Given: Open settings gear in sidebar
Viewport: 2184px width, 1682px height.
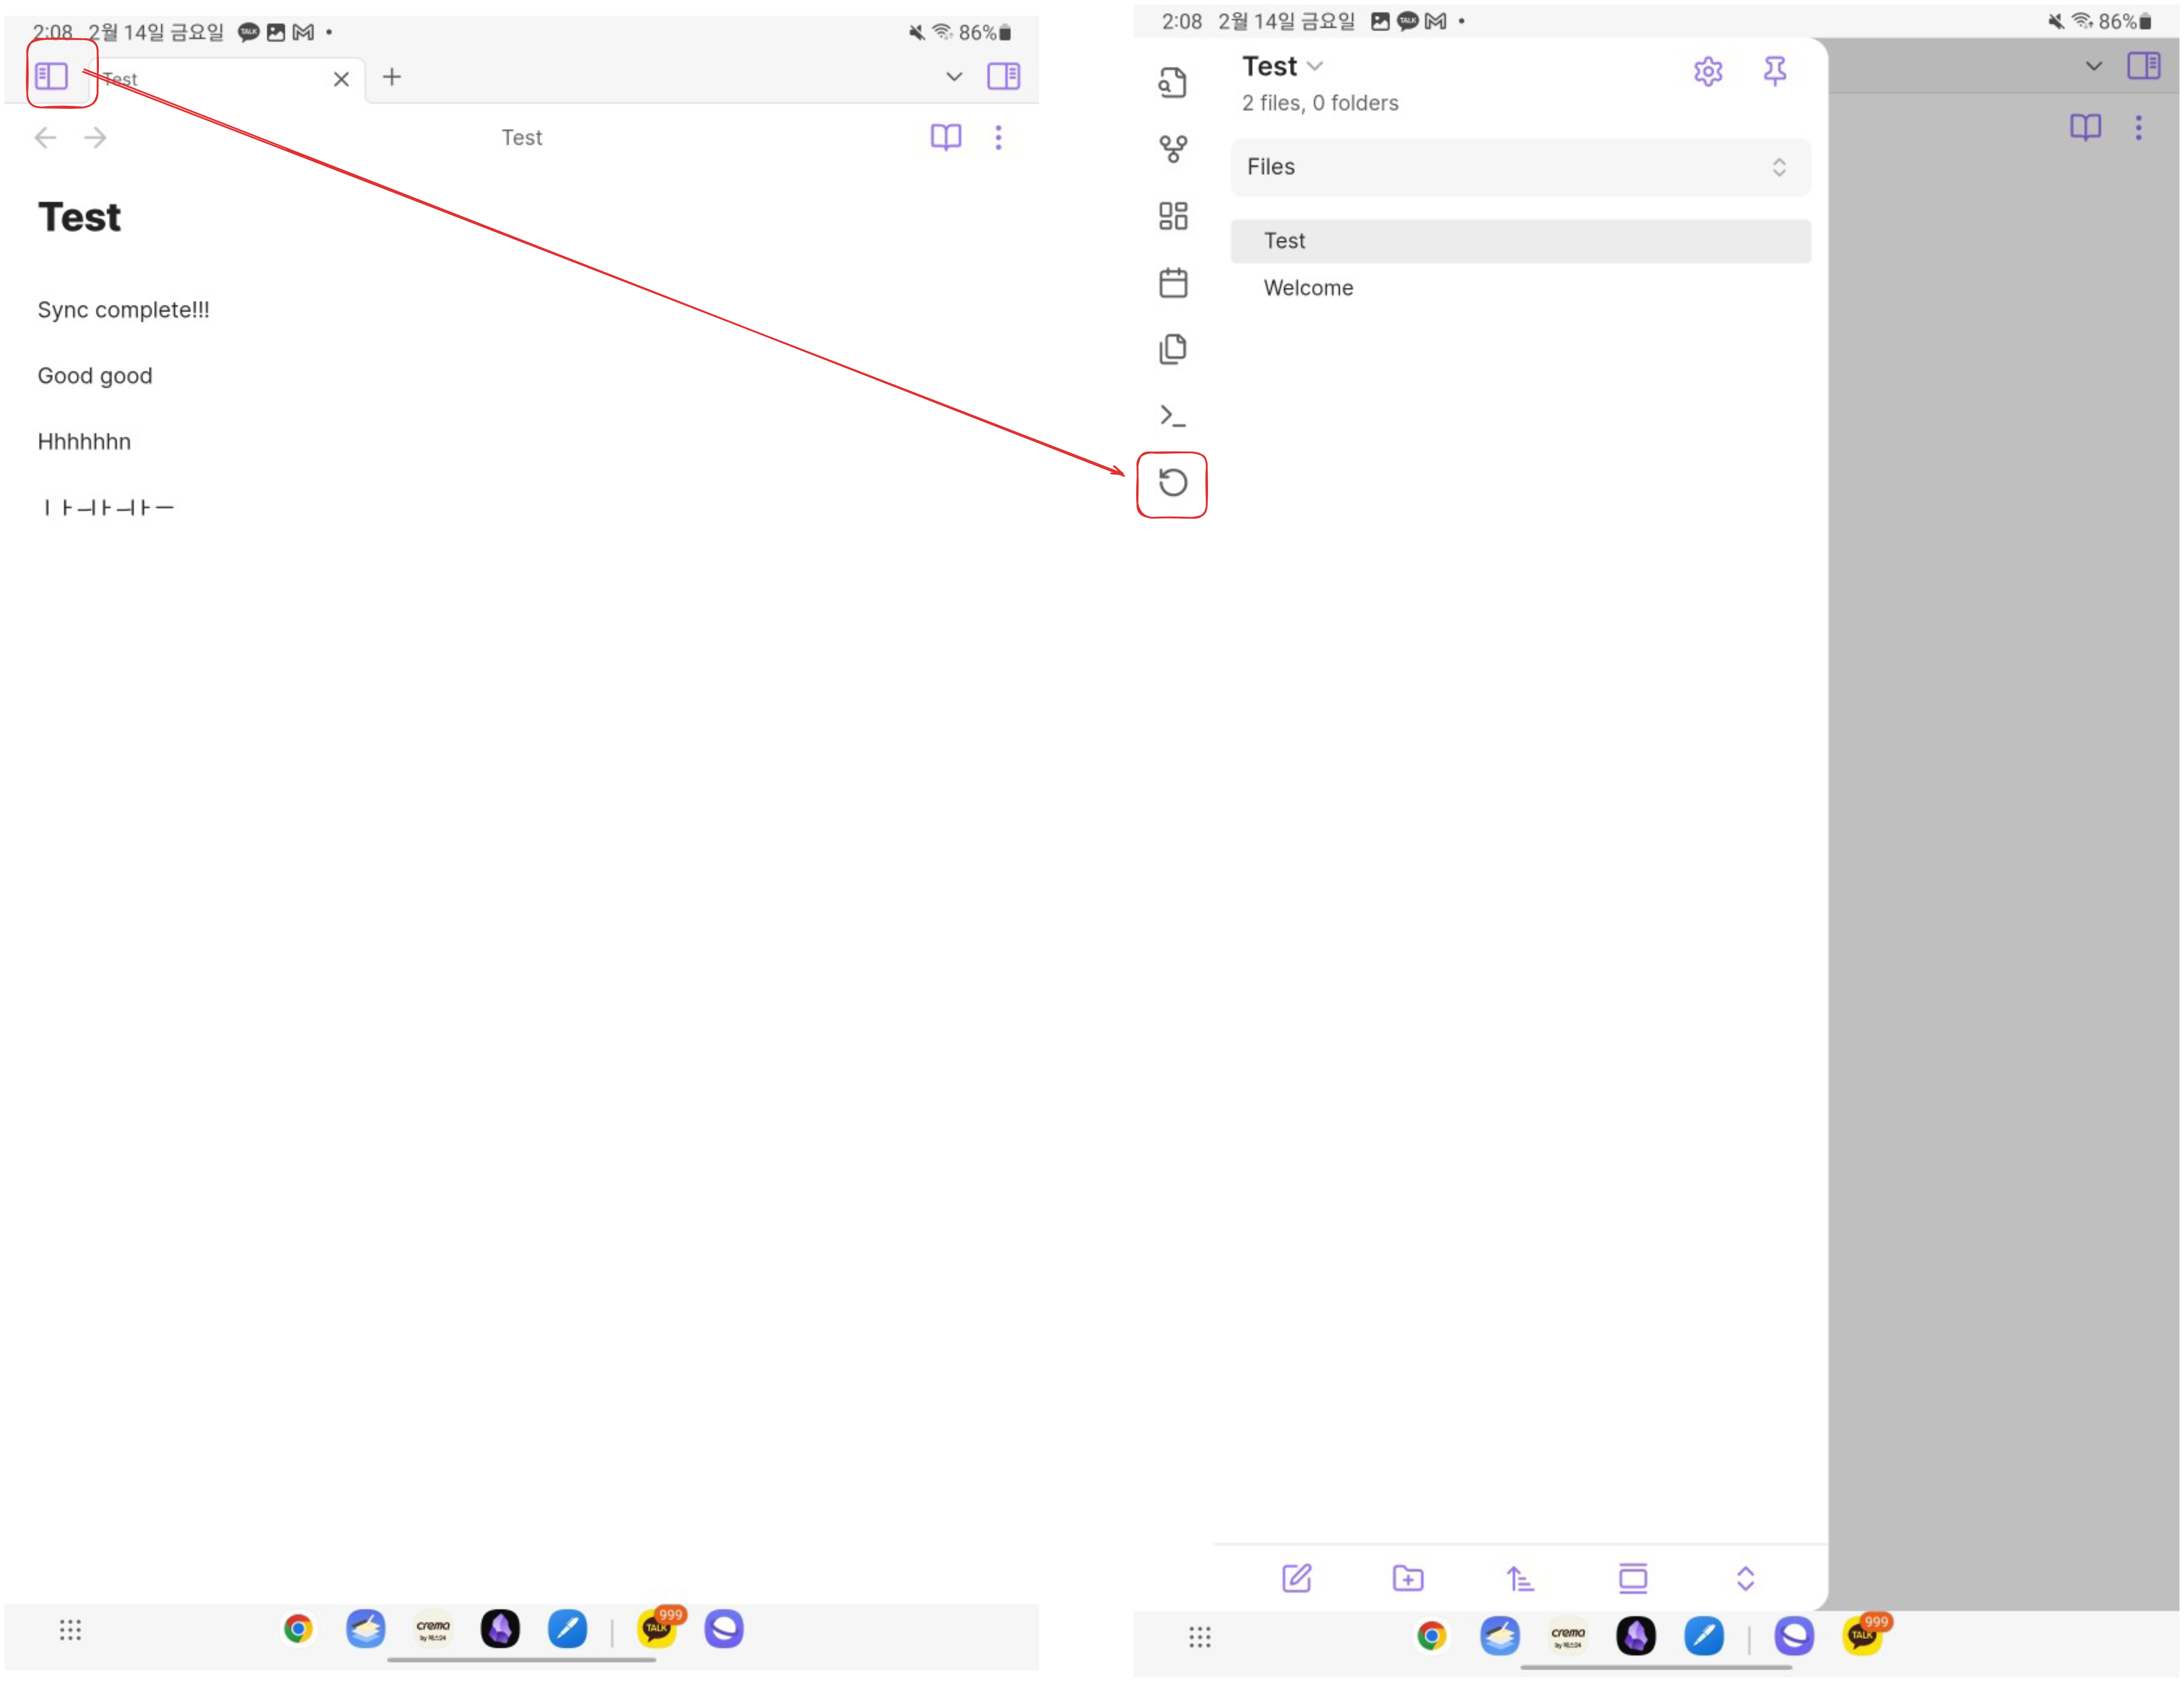Looking at the screenshot, I should point(1708,72).
